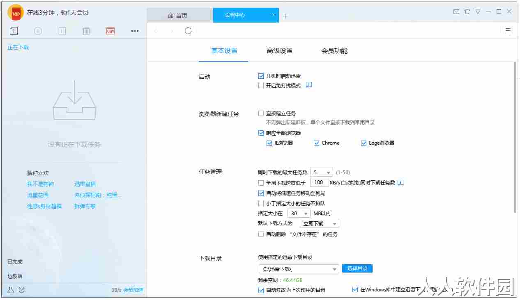Uncheck the IE浏览器 checkbox
The width and height of the screenshot is (520, 300).
click(269, 143)
